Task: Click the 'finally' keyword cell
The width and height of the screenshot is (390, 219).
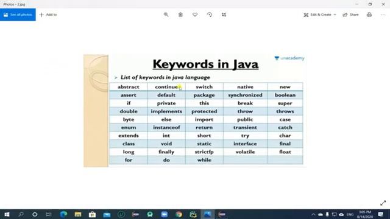Action: coord(166,152)
